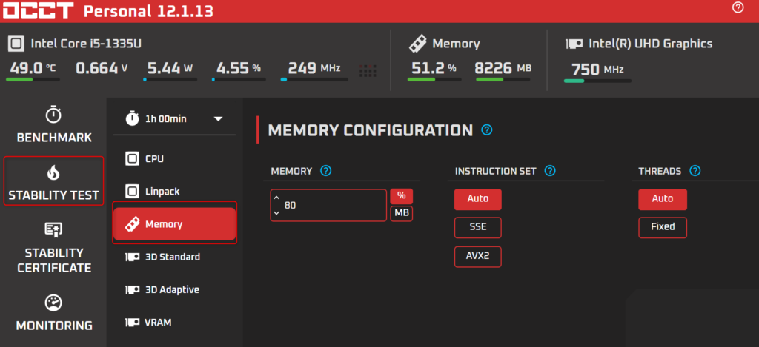This screenshot has height=347, width=759.
Task: Click the Intel Core i5-1335U name
Action: [x=86, y=44]
